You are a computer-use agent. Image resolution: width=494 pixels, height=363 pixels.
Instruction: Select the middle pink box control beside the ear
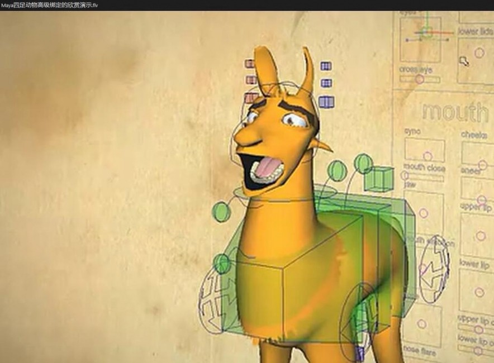click(x=251, y=80)
